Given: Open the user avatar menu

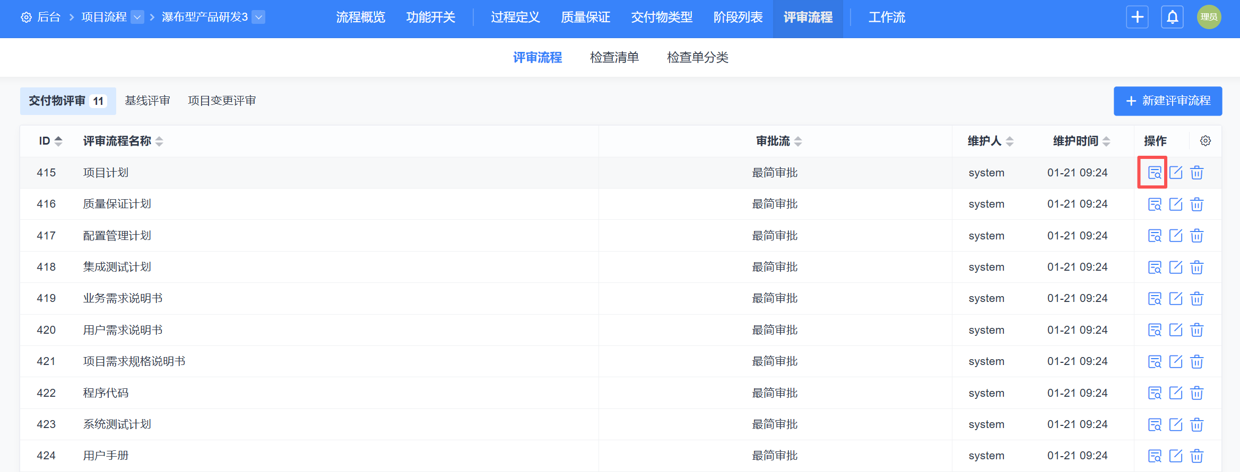Looking at the screenshot, I should pos(1209,17).
